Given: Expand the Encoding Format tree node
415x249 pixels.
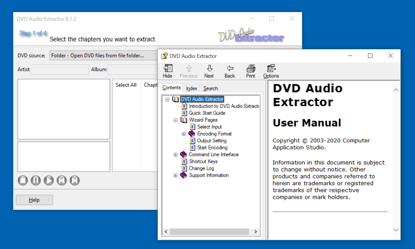Looking at the screenshot, I should point(184,134).
